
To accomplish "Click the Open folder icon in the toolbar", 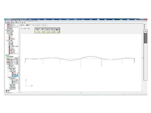I will [x=7, y=23].
